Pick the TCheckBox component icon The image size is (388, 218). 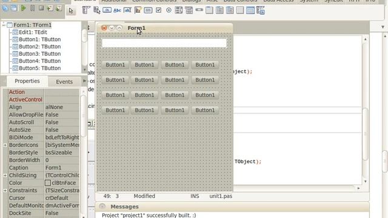(158, 10)
